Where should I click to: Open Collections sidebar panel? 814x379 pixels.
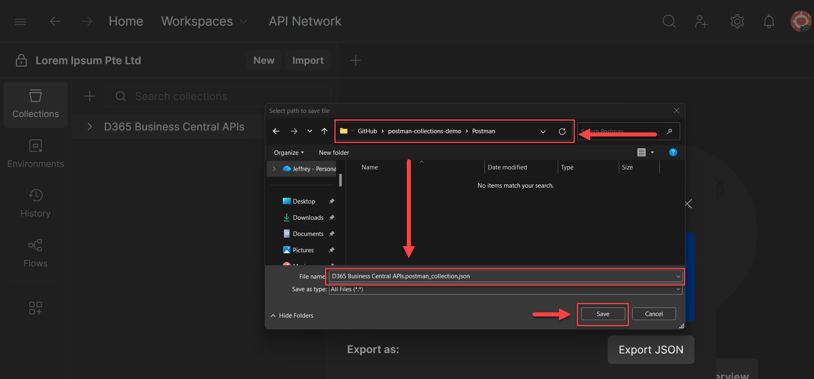(x=36, y=104)
